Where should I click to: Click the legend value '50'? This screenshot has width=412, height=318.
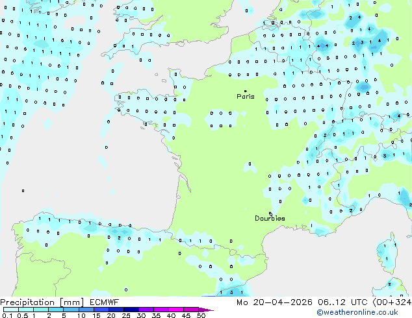(x=201, y=315)
